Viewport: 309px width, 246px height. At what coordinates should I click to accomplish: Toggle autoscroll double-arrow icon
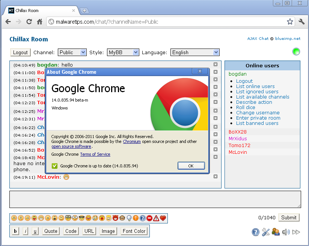296,232
